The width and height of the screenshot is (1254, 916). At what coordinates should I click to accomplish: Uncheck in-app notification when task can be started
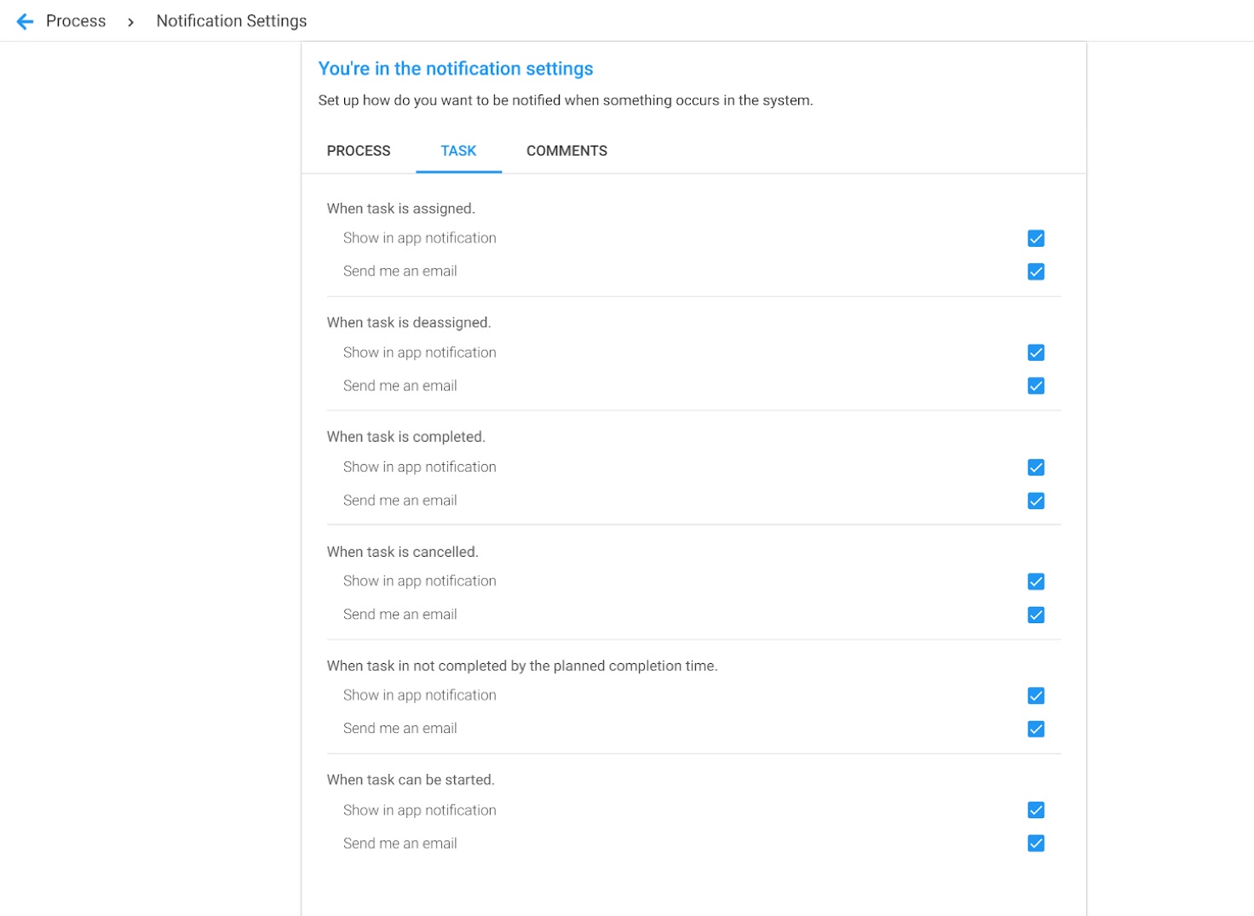pyautogui.click(x=1036, y=810)
